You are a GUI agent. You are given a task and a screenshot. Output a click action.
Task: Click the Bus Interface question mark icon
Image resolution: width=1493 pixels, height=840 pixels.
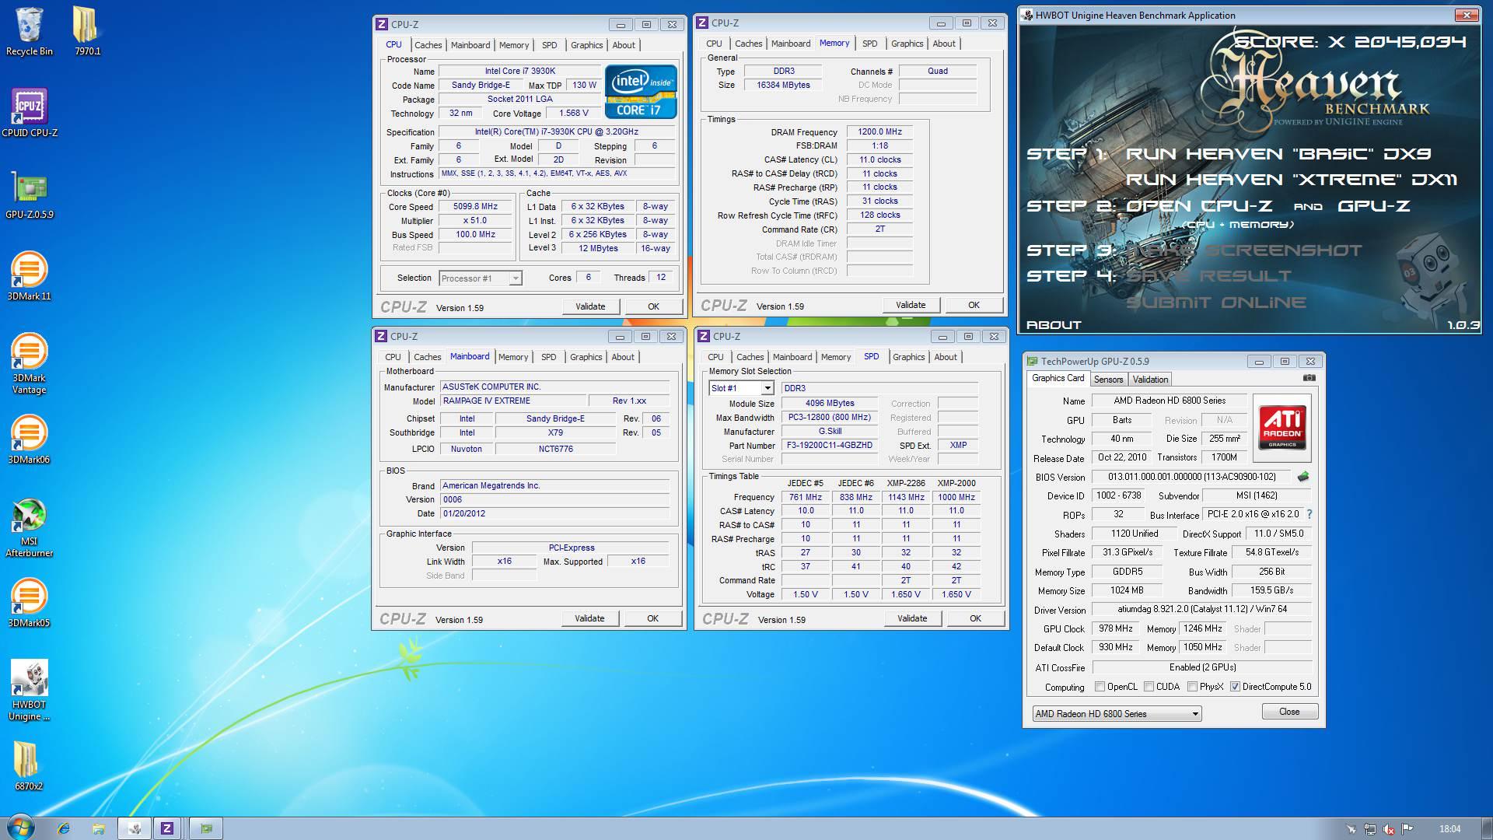click(1309, 514)
